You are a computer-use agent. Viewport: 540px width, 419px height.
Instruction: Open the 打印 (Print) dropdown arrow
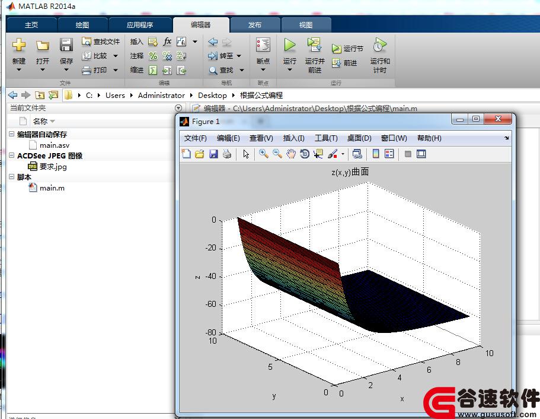coord(116,71)
